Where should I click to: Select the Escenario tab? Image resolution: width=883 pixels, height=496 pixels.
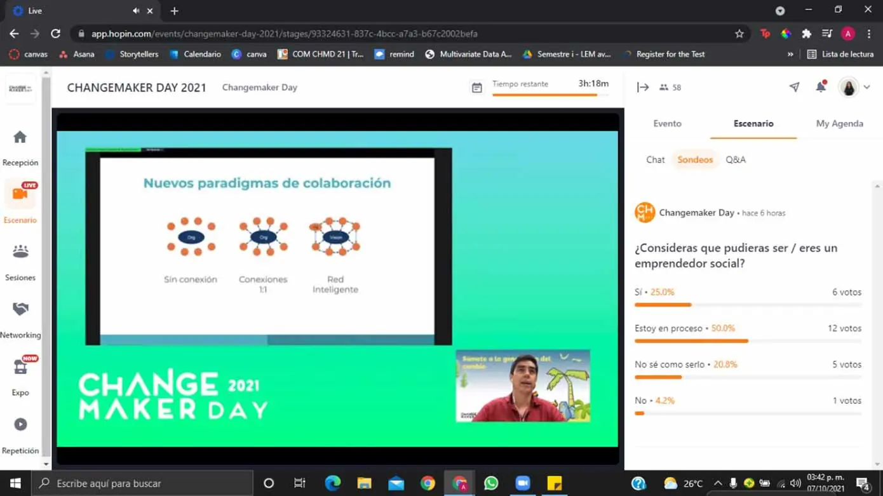point(753,123)
